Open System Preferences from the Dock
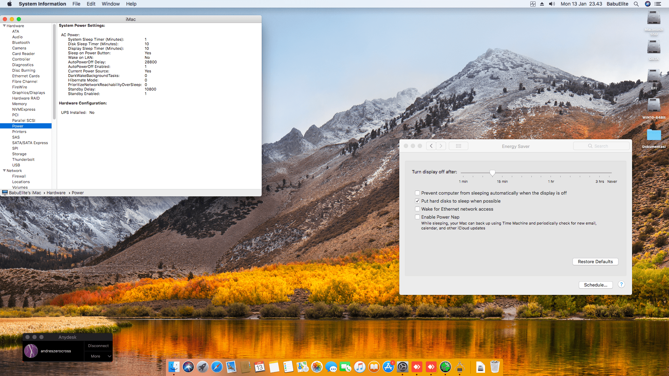 point(402,367)
